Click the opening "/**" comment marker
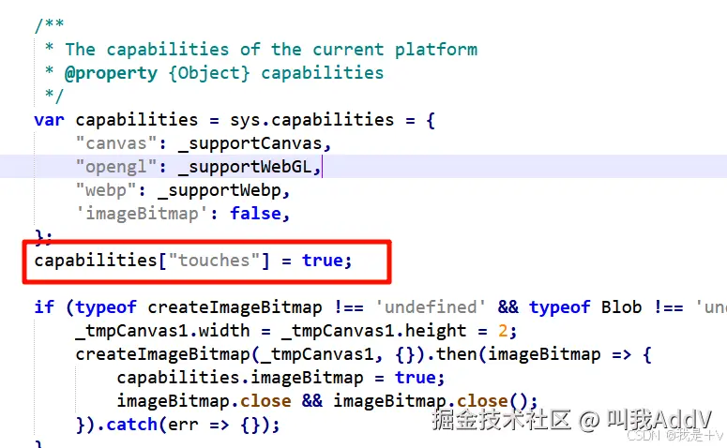 click(49, 25)
